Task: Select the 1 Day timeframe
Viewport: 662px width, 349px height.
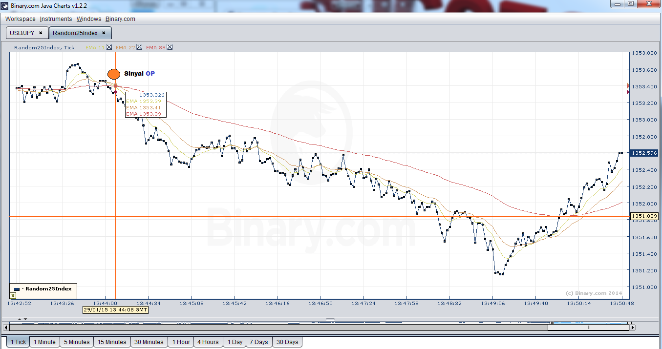Action: pyautogui.click(x=234, y=342)
